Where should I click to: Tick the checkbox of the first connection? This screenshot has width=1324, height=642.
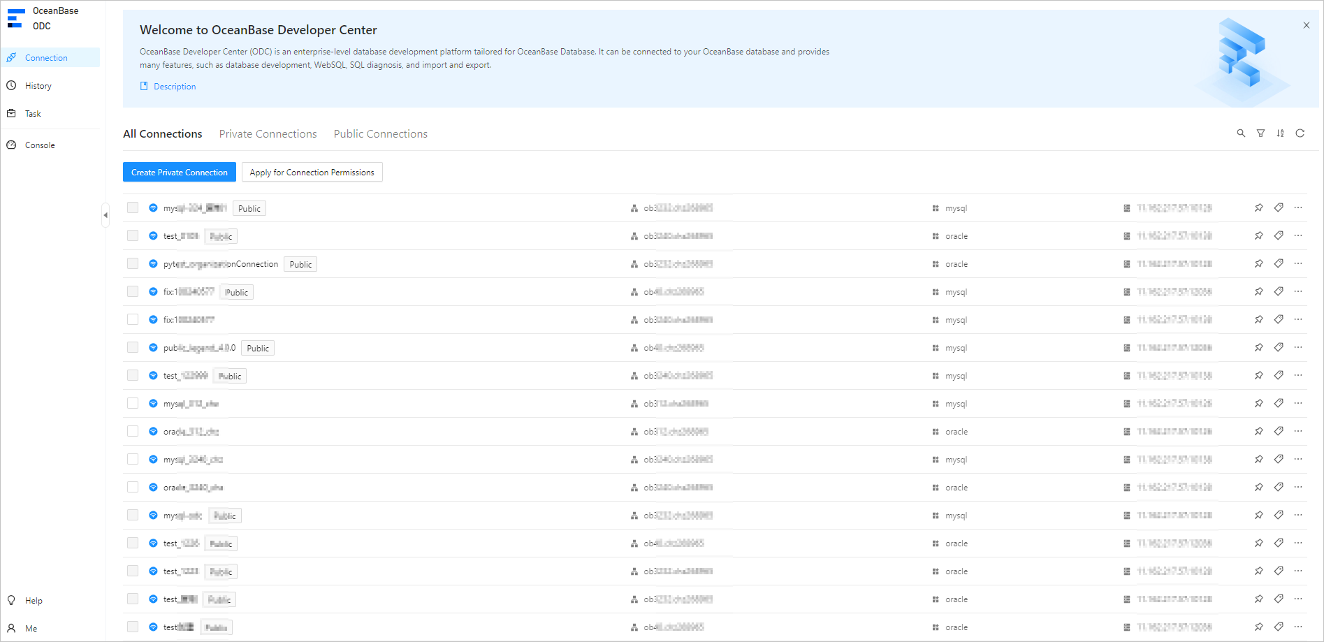pos(133,208)
